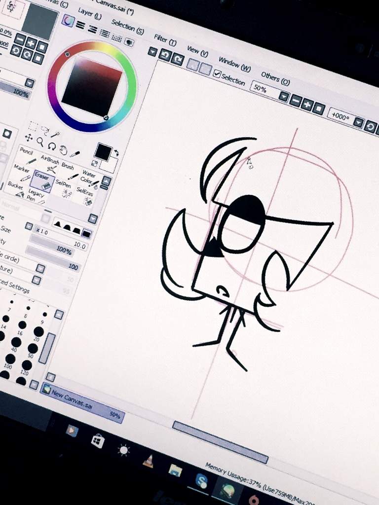Open the +000° rotation angle dropdown

pos(359,122)
